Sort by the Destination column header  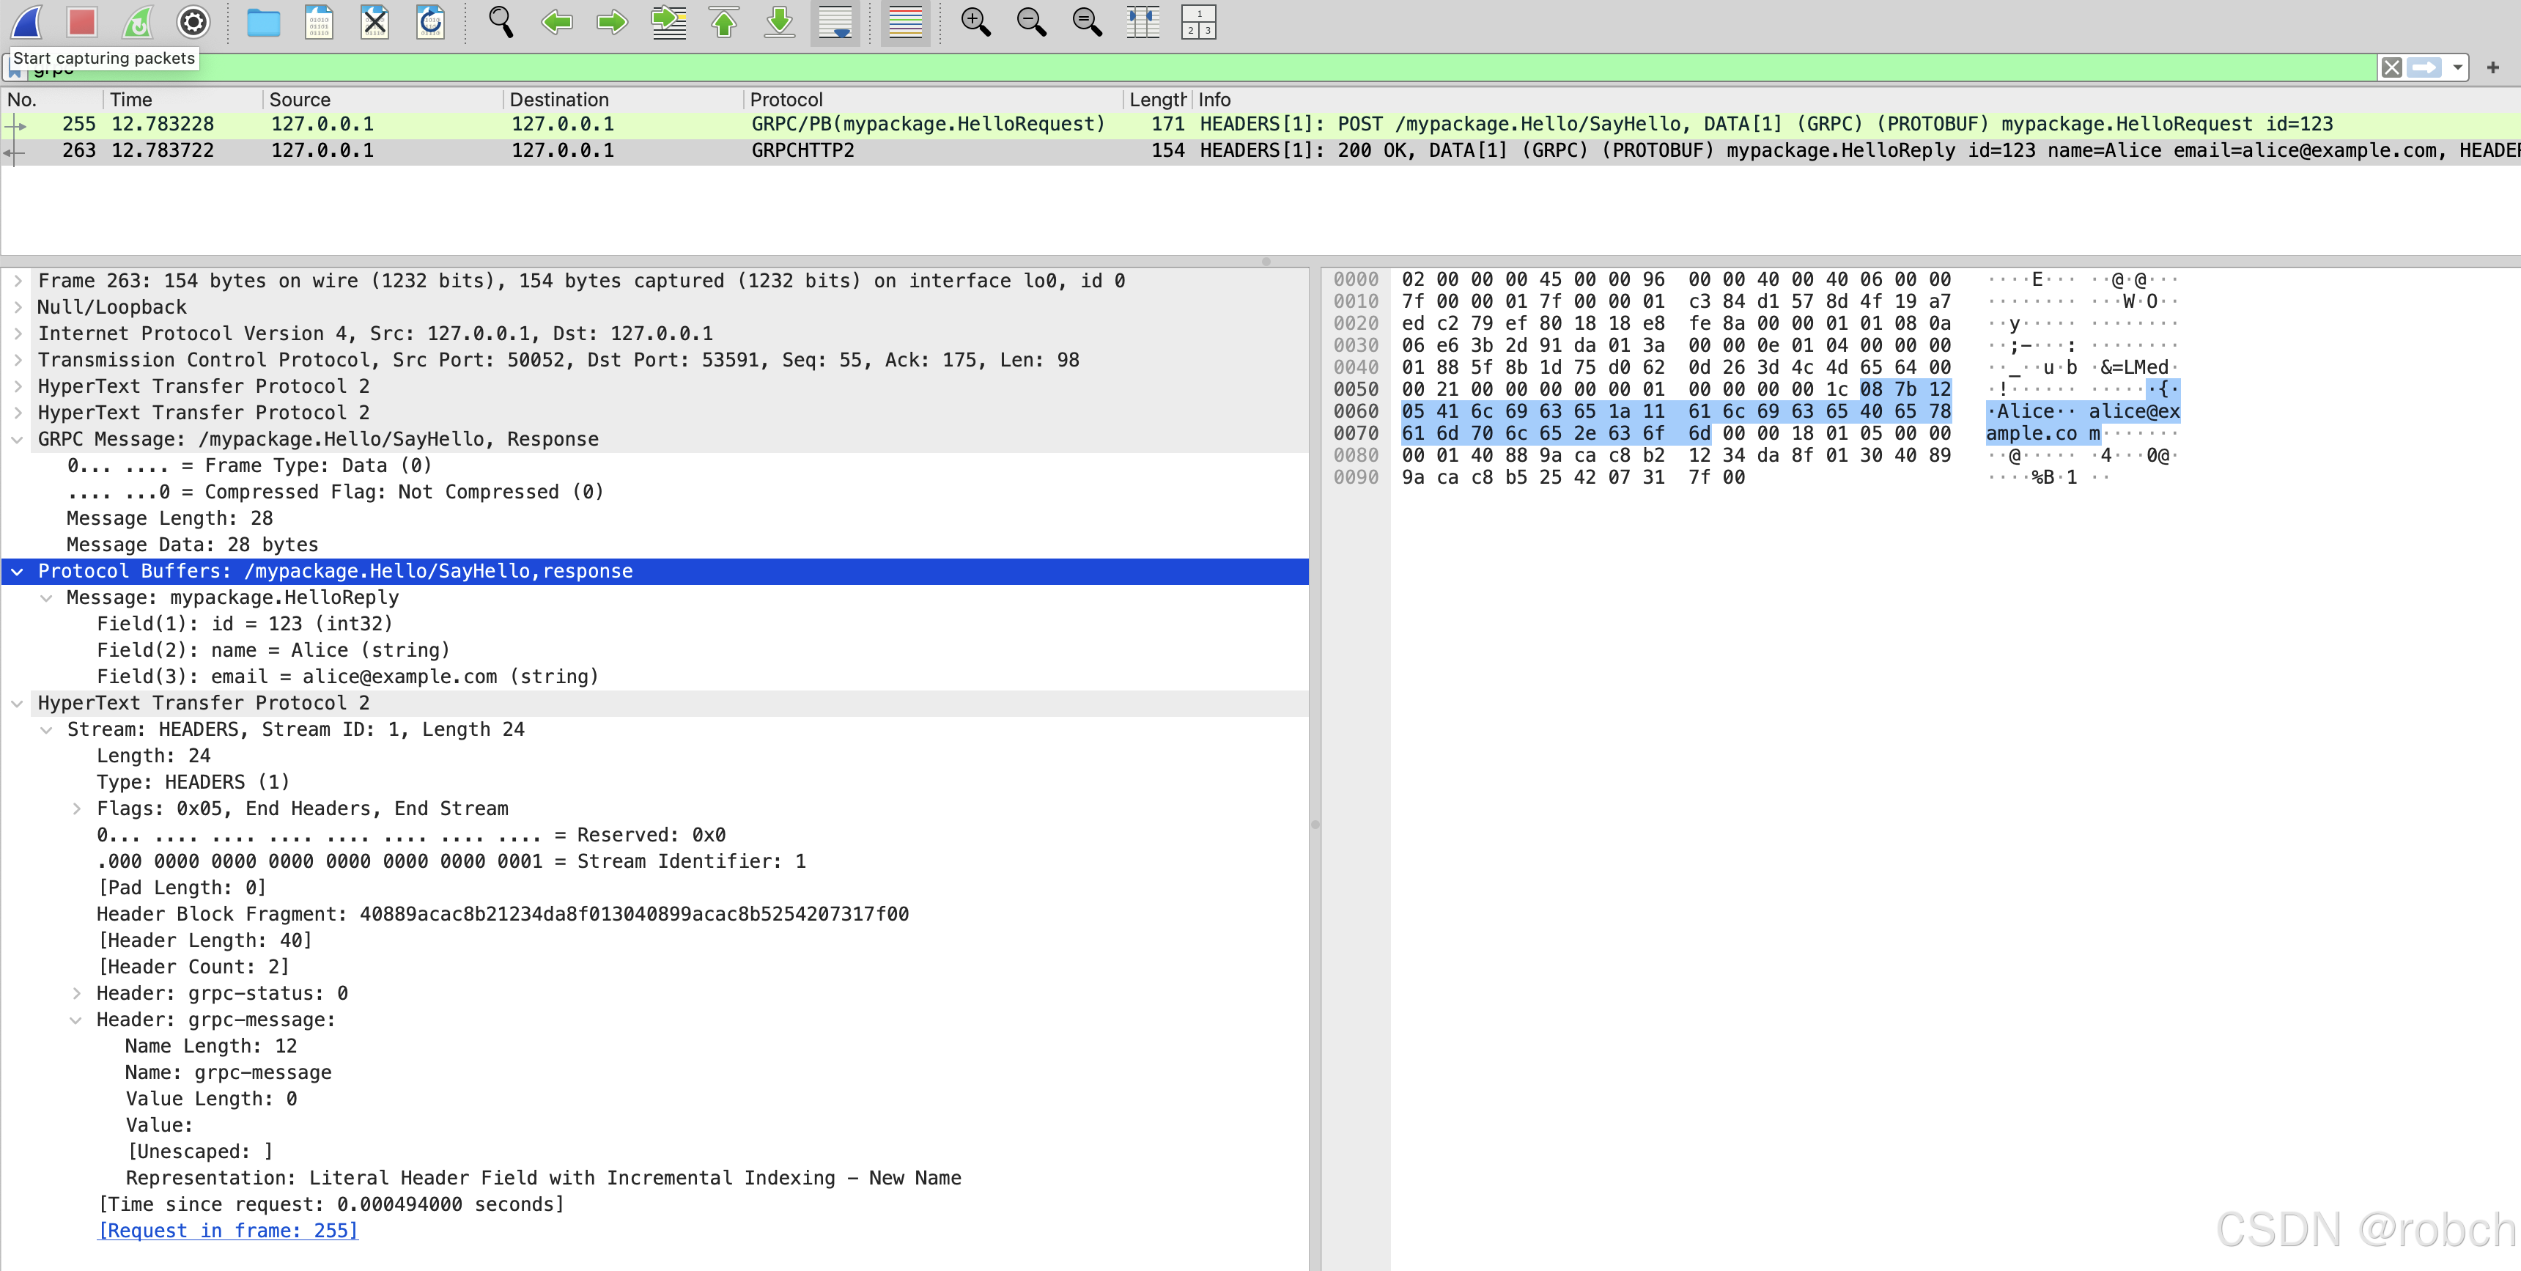624,99
